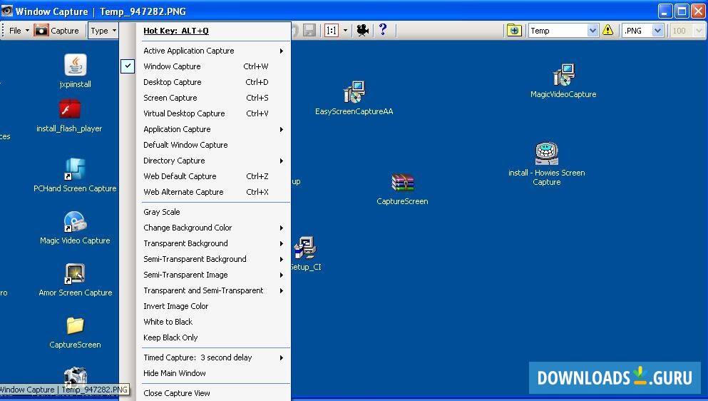708x401 pixels.
Task: Expand the Transparent Background submenu
Action: [x=214, y=243]
